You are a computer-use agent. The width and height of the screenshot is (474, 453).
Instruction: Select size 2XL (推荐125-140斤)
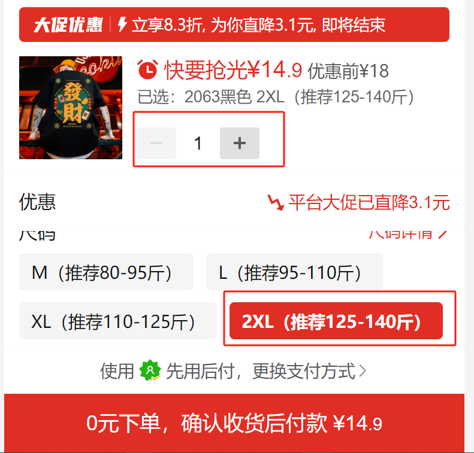[x=336, y=321]
